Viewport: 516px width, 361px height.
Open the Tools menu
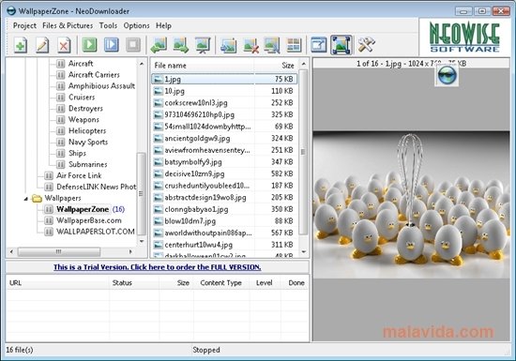pos(108,25)
